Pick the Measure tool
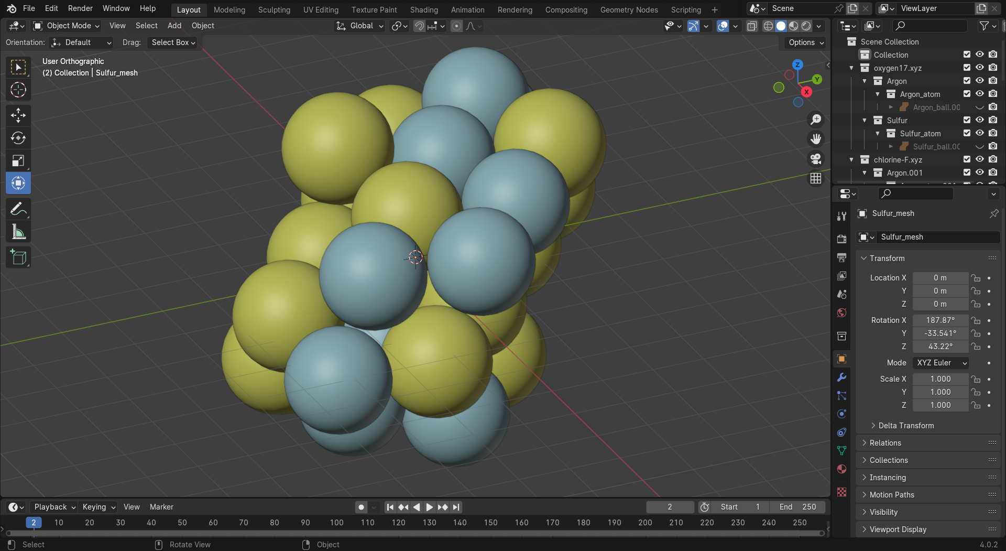 coord(18,232)
